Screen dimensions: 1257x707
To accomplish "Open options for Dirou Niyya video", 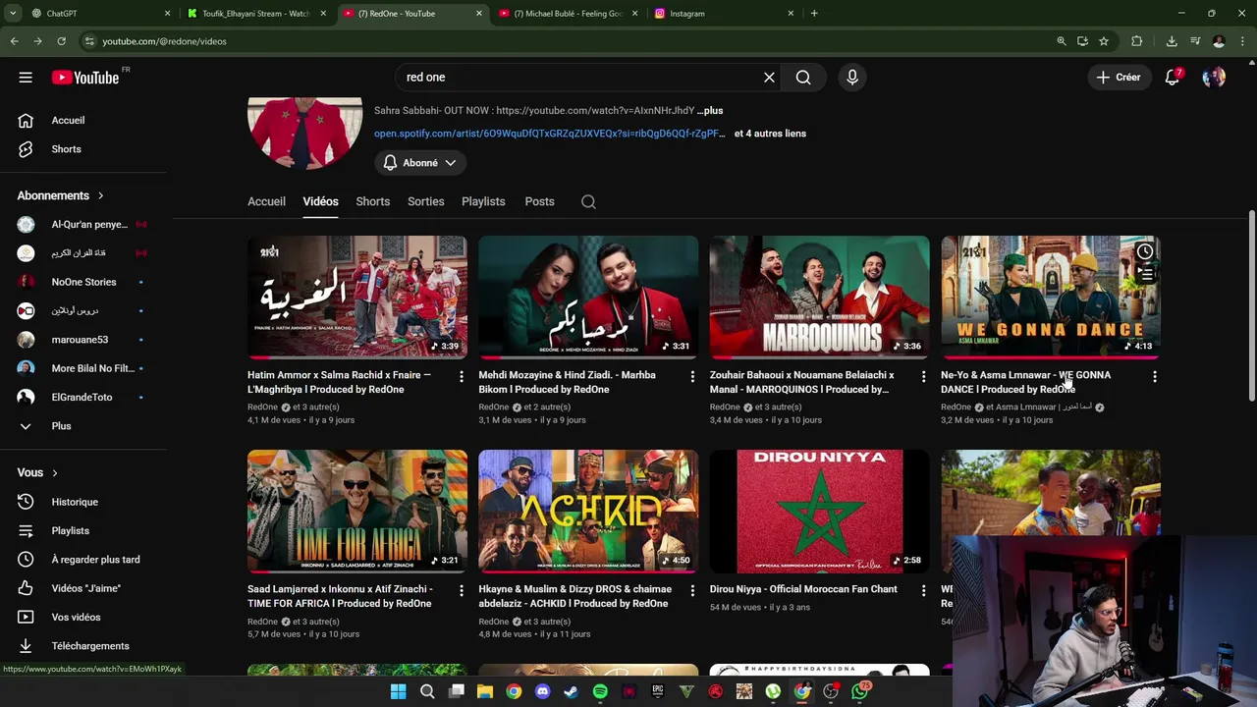I will pos(923,590).
